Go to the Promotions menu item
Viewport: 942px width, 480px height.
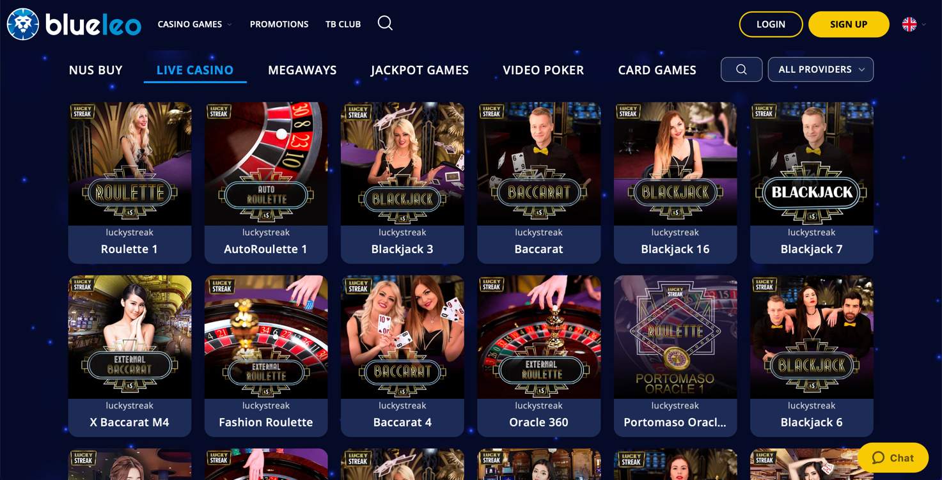pos(279,24)
